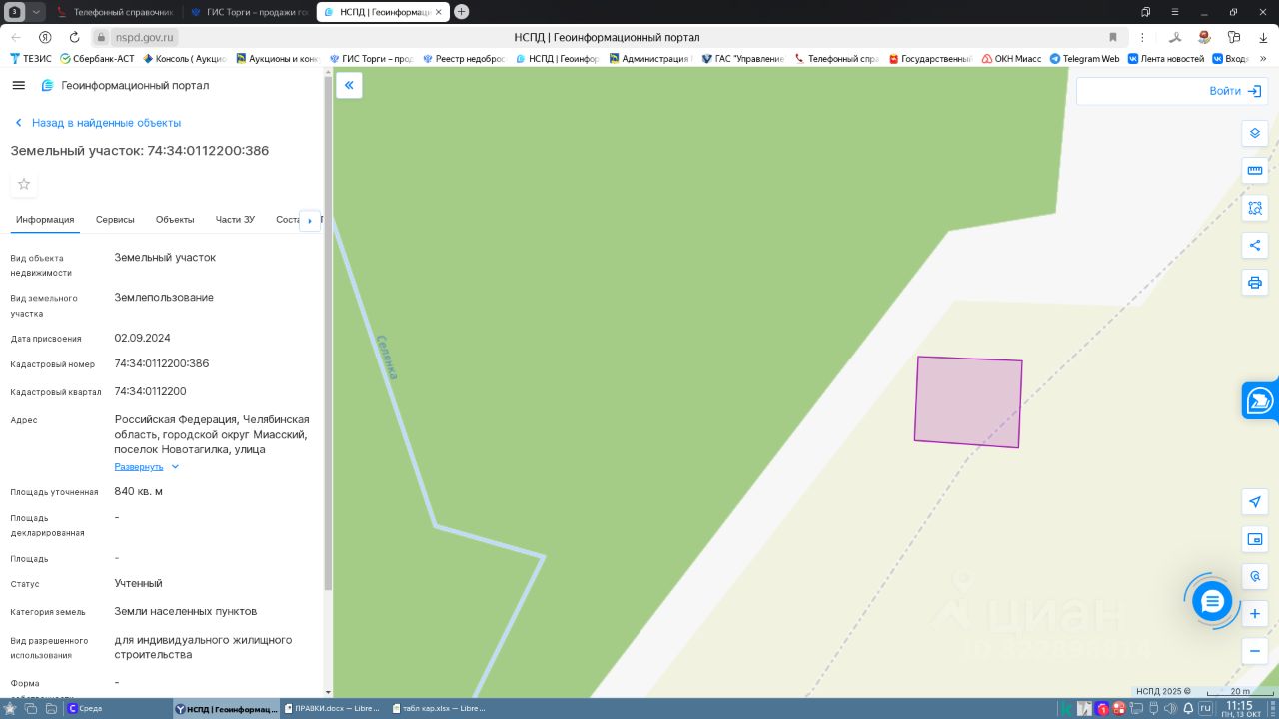This screenshot has width=1279, height=719.
Task: Open табл кар.xlsx LibreOffice window in the taskbar
Action: click(x=440, y=709)
